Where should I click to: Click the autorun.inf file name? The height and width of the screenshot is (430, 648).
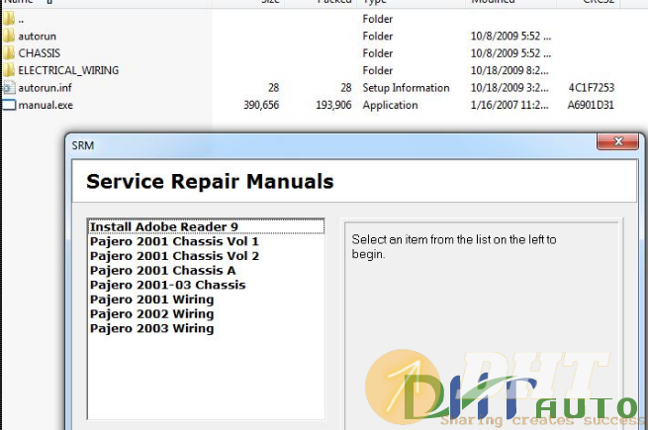pyautogui.click(x=46, y=88)
